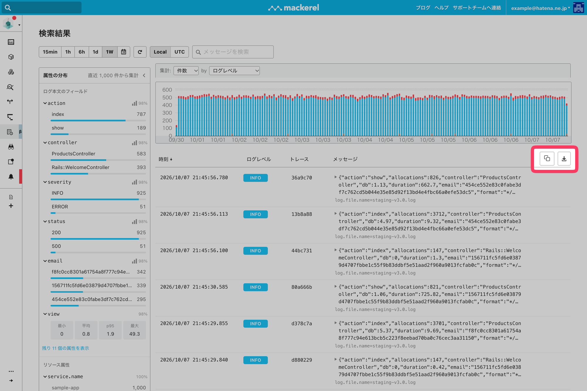587x391 pixels.
Task: Click the download logs icon button
Action: click(564, 159)
